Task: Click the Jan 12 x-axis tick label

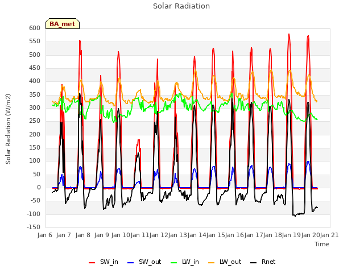Action: [x=159, y=235]
